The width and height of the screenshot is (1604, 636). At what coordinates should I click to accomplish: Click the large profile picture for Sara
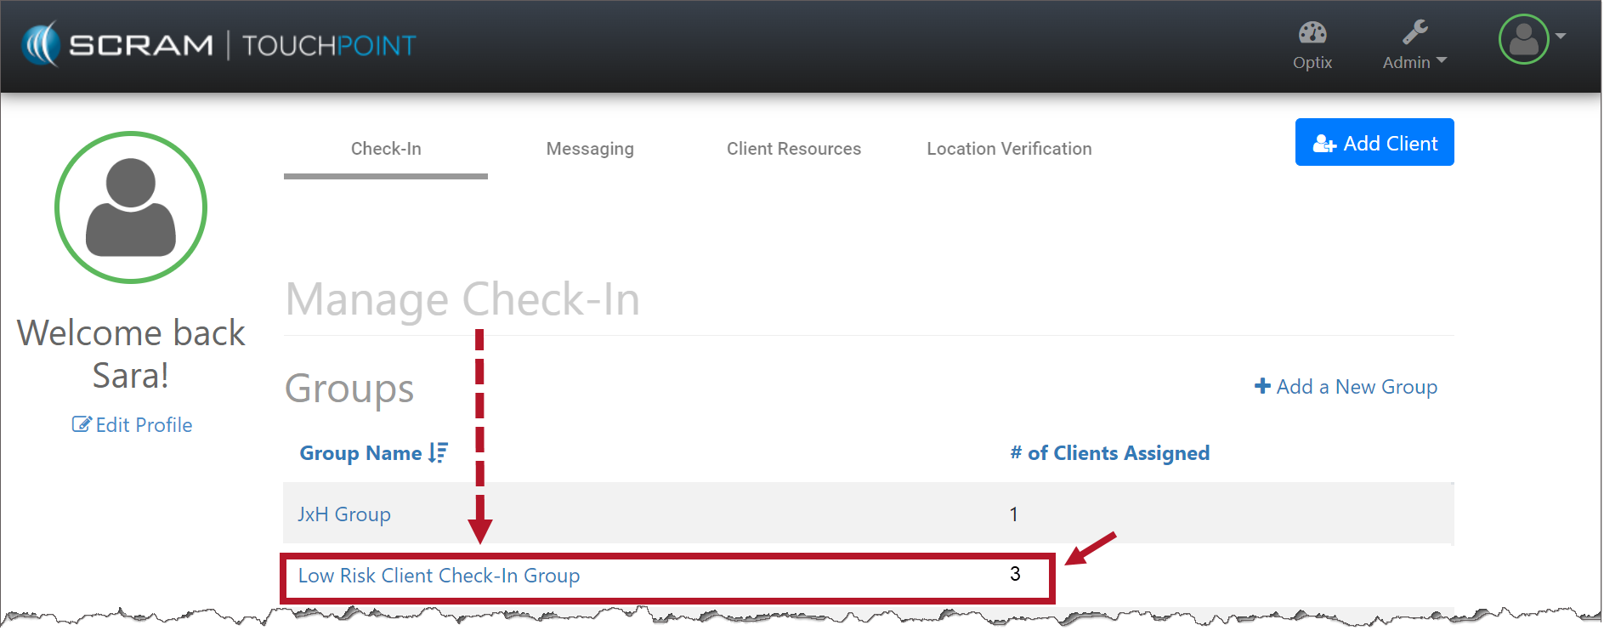pos(131,207)
